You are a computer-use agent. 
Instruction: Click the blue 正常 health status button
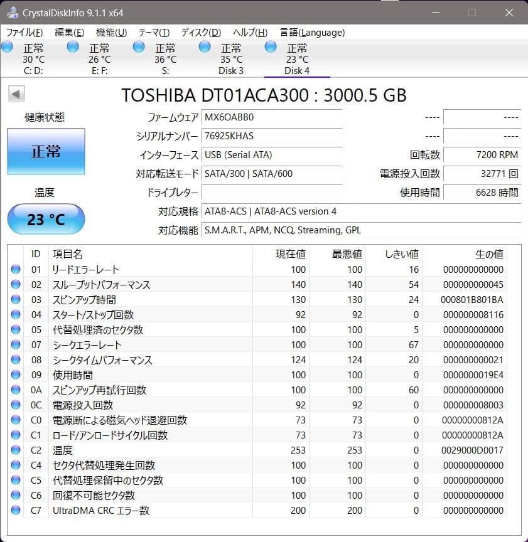45,151
